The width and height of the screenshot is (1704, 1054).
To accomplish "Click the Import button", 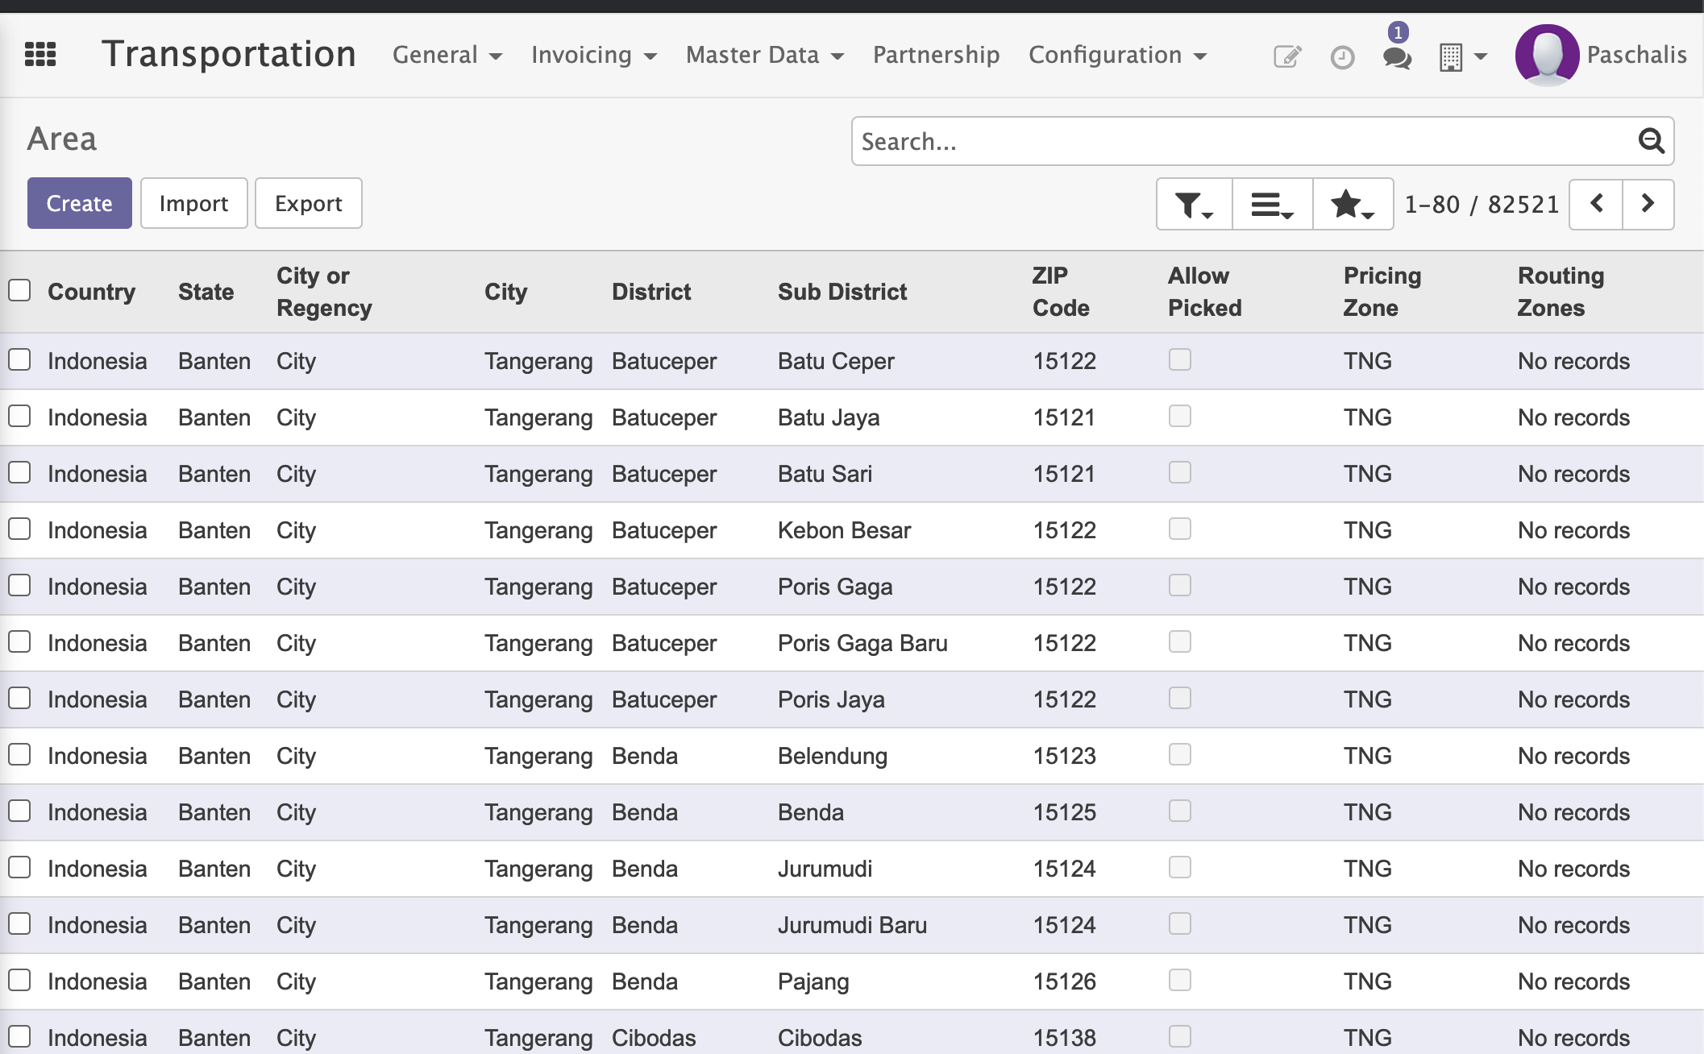I will [194, 203].
